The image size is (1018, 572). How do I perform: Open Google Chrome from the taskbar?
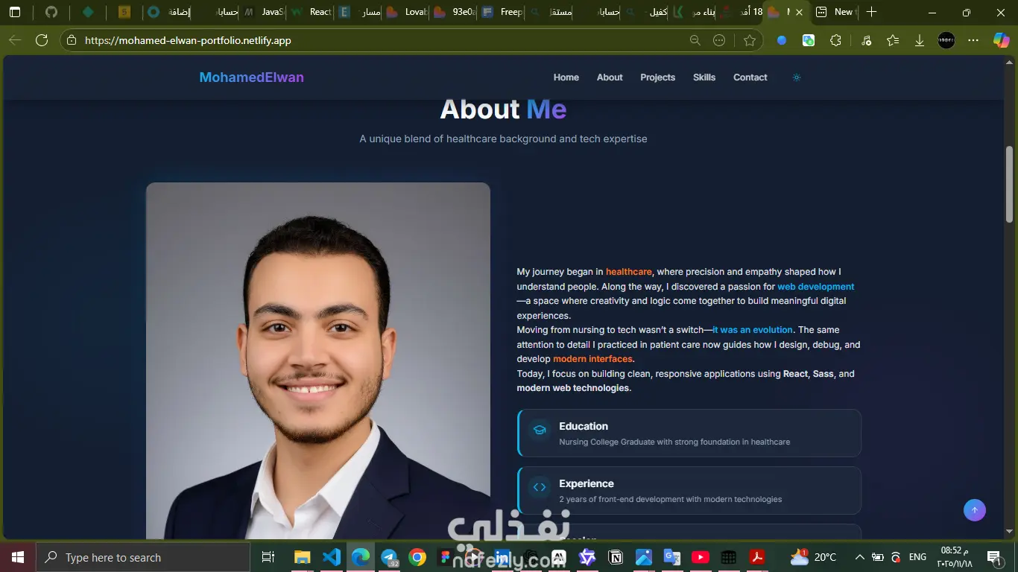[417, 557]
